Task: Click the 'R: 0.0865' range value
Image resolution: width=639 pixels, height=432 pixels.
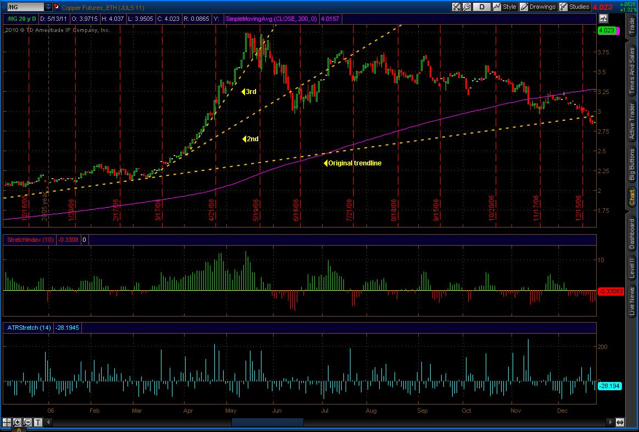Action: click(x=197, y=19)
